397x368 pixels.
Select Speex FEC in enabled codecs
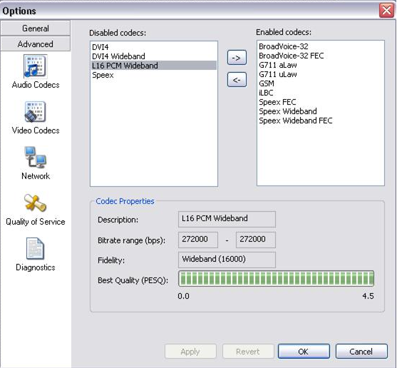(321, 102)
